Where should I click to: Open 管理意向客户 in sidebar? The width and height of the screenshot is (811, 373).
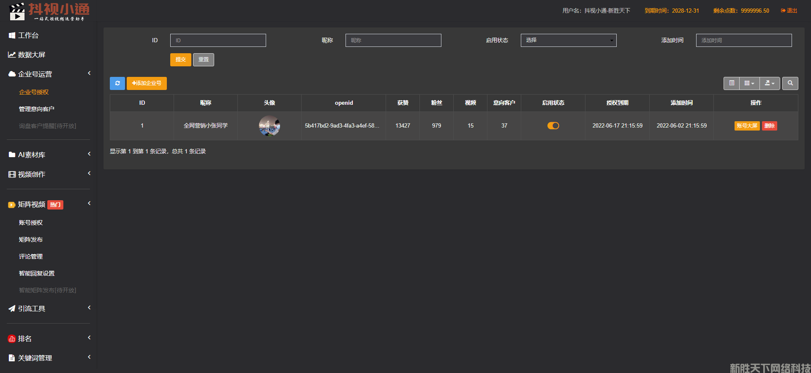pyautogui.click(x=37, y=109)
